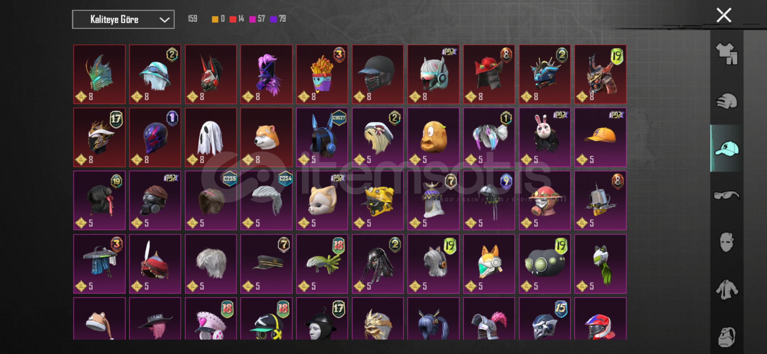Filter by the pink quality swatch showing 57

click(x=252, y=19)
